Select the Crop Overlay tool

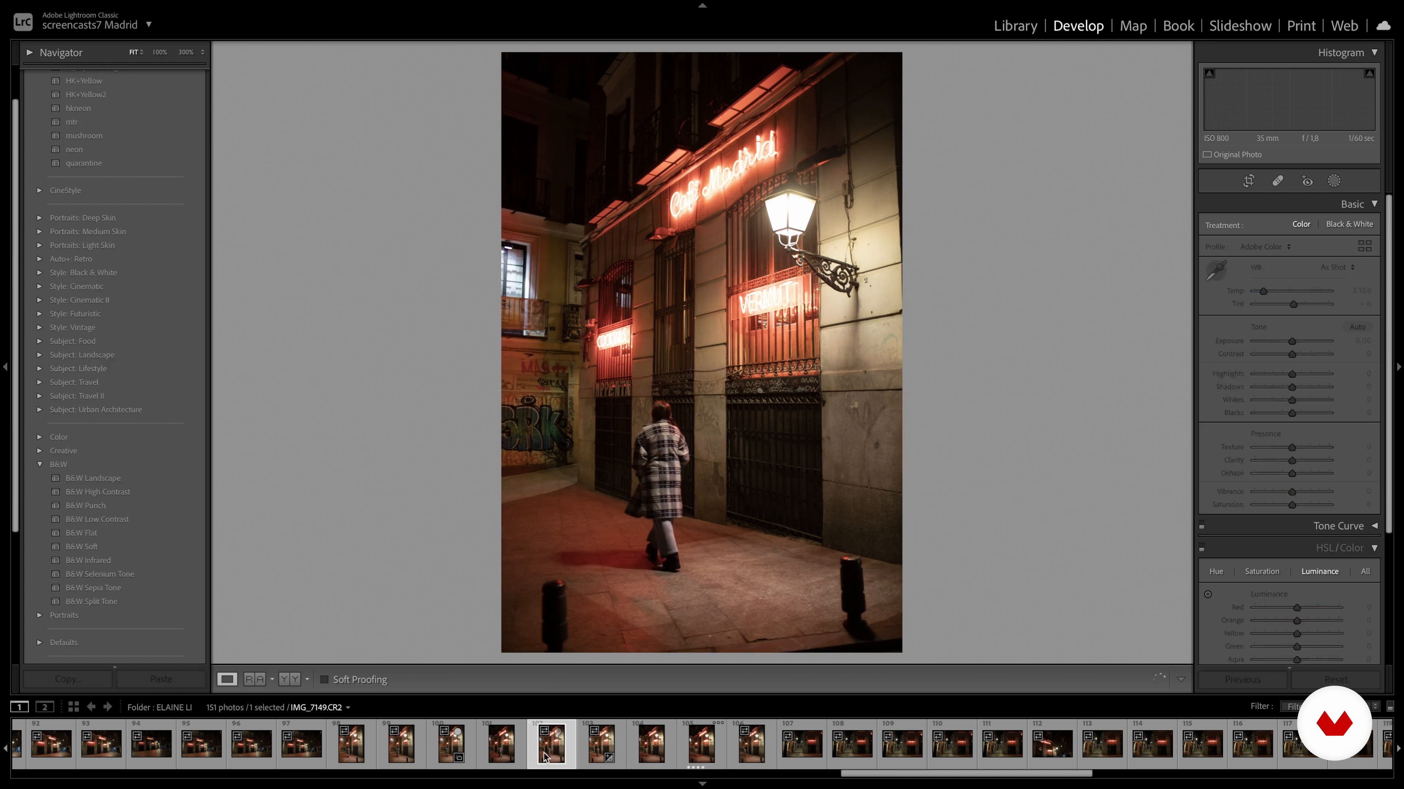pos(1249,181)
